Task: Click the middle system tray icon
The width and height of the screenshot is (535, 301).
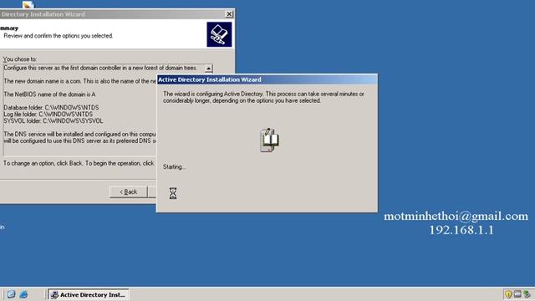Action: click(517, 293)
